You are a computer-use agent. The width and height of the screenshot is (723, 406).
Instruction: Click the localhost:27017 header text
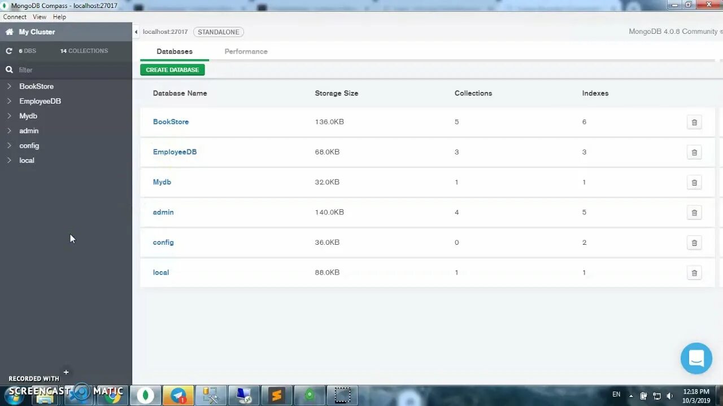[x=165, y=32]
